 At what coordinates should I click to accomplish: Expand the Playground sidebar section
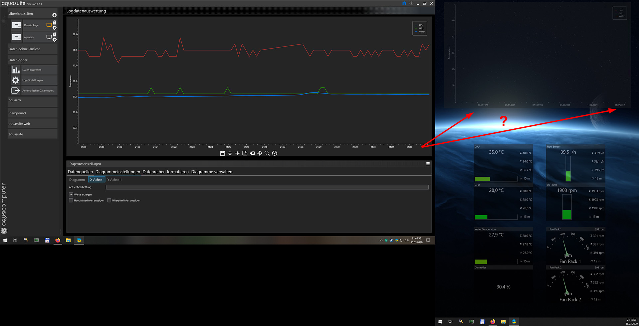click(32, 113)
